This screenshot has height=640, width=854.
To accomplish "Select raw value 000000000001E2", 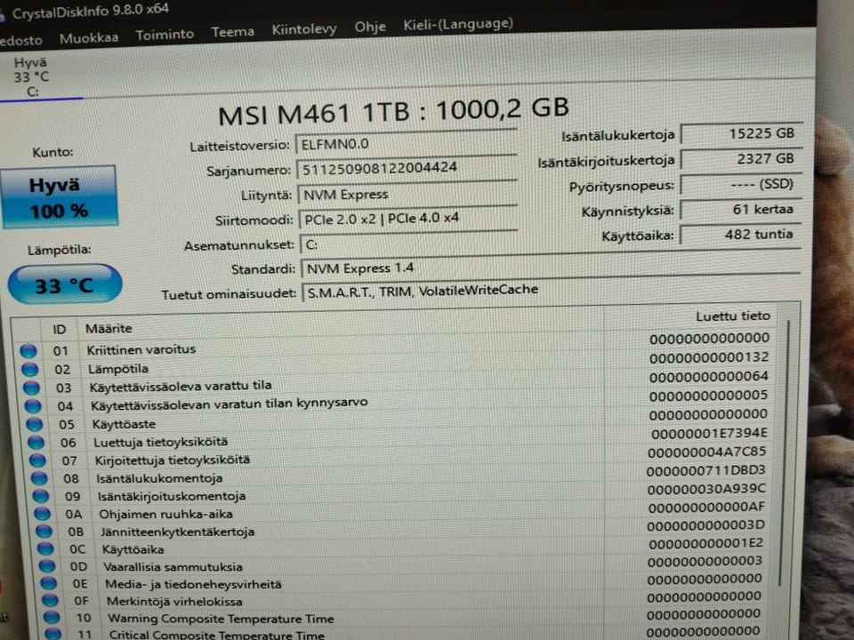I will coord(705,543).
